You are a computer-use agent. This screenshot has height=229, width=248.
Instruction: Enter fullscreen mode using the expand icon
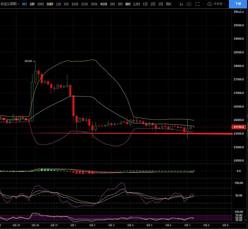[200, 4]
